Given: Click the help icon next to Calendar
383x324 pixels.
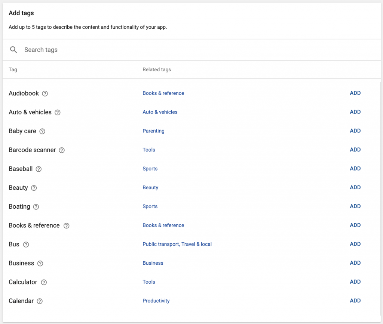Looking at the screenshot, I should [40, 301].
